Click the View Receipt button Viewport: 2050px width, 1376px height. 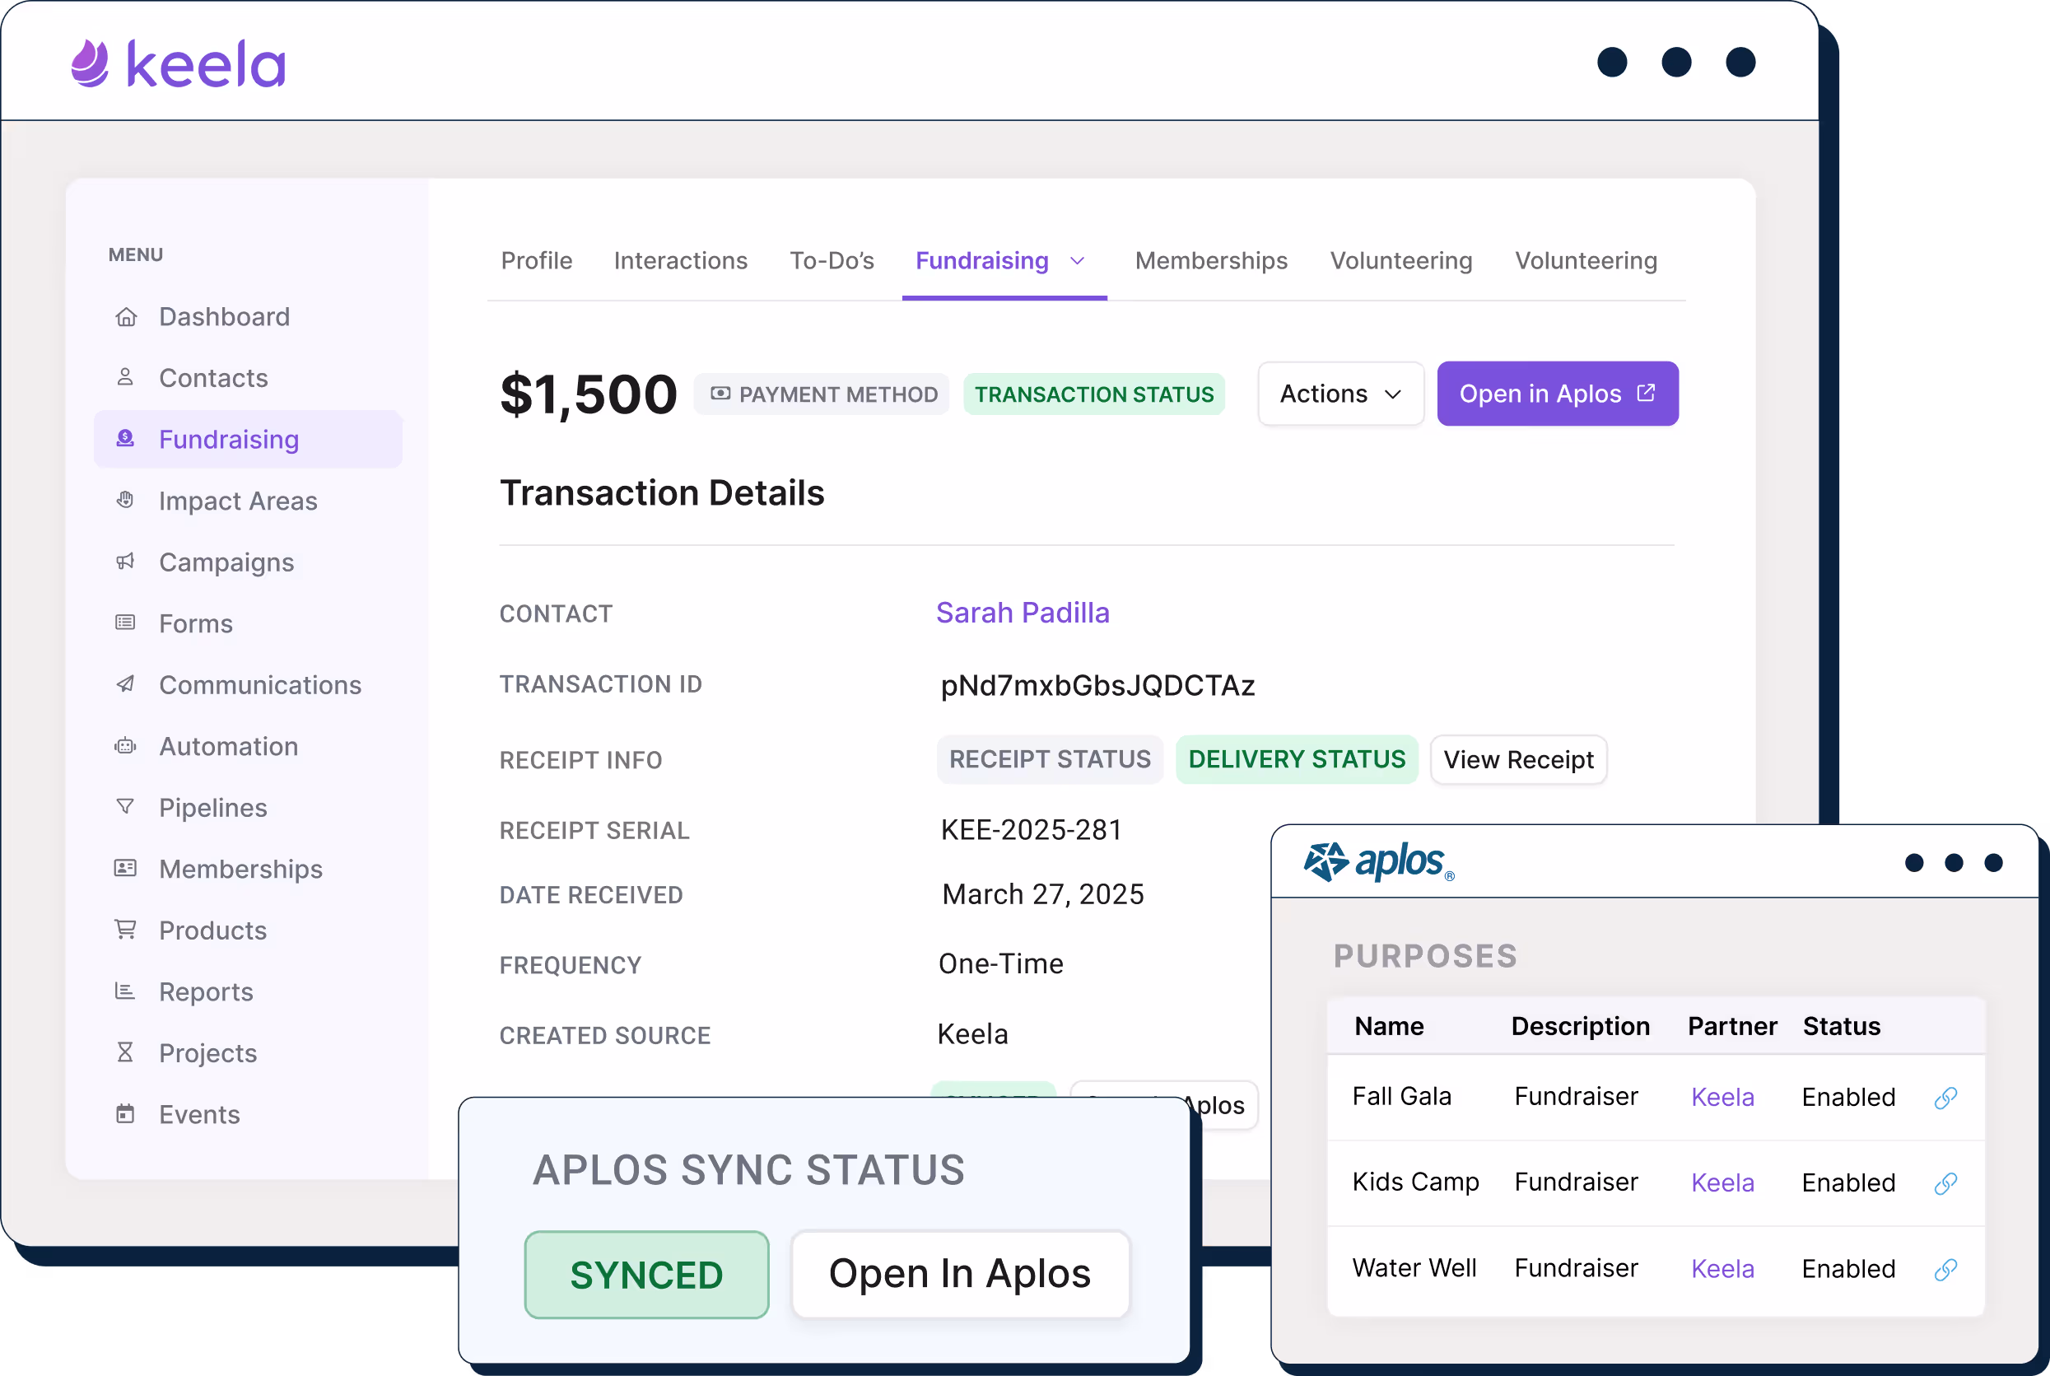1518,760
